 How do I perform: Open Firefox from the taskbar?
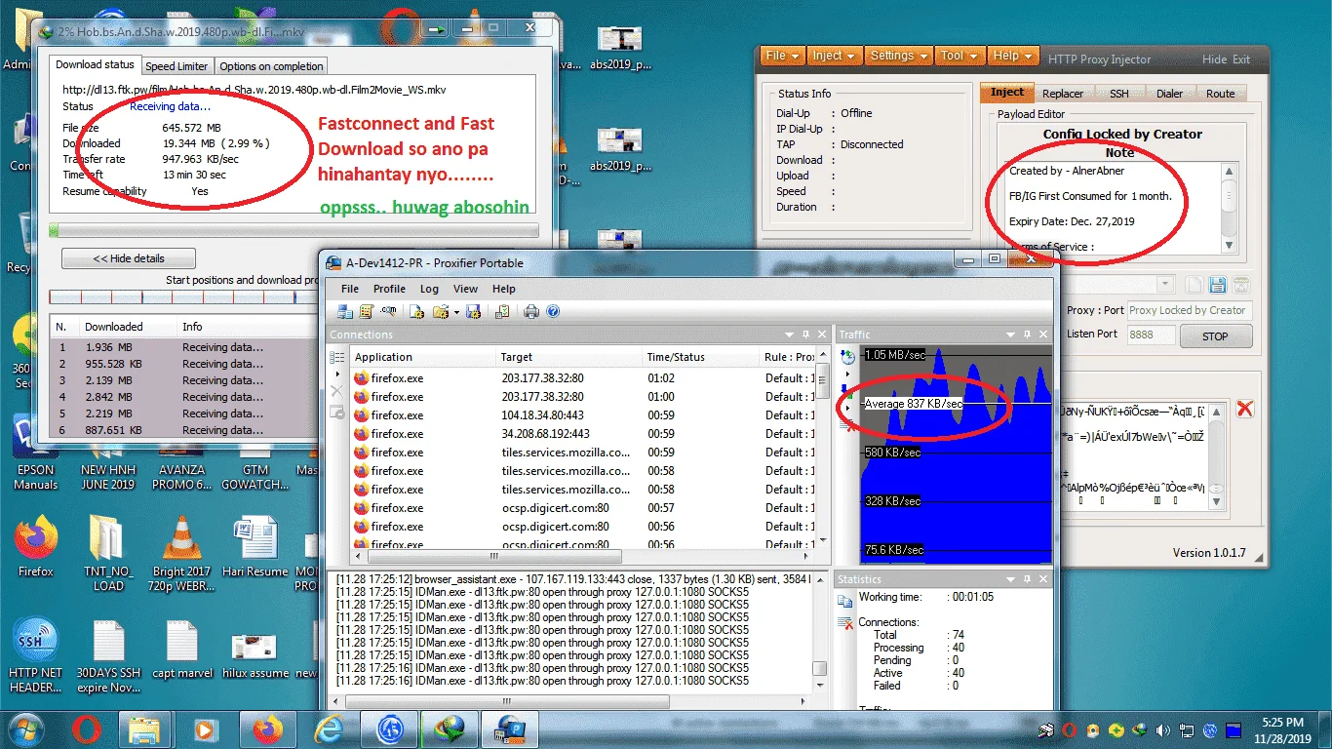coord(266,729)
